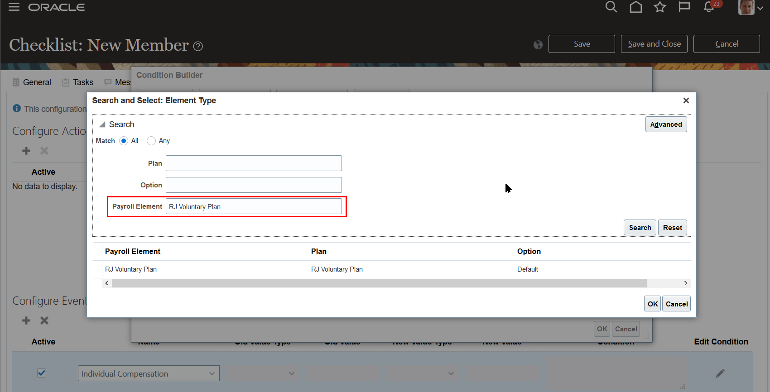
Task: Cancel the Element Type dialog
Action: 677,304
